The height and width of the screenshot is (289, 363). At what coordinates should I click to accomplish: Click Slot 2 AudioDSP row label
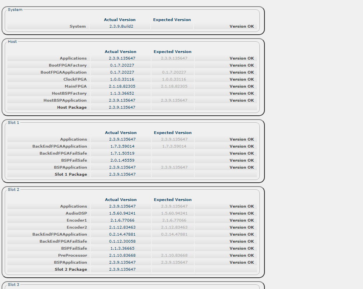76,213
